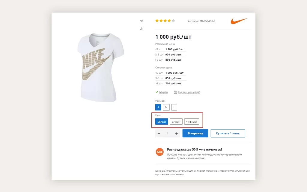Click the fifth gray rating star
Image resolution: width=307 pixels, height=192 pixels.
pos(173,21)
